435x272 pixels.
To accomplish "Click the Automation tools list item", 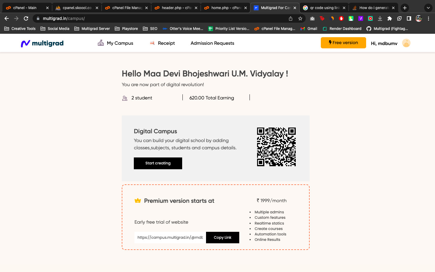I will (270, 234).
